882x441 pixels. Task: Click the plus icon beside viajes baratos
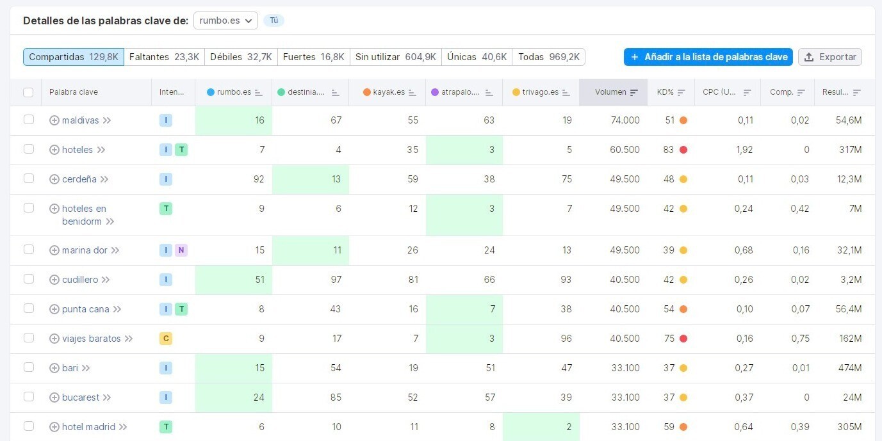point(54,339)
